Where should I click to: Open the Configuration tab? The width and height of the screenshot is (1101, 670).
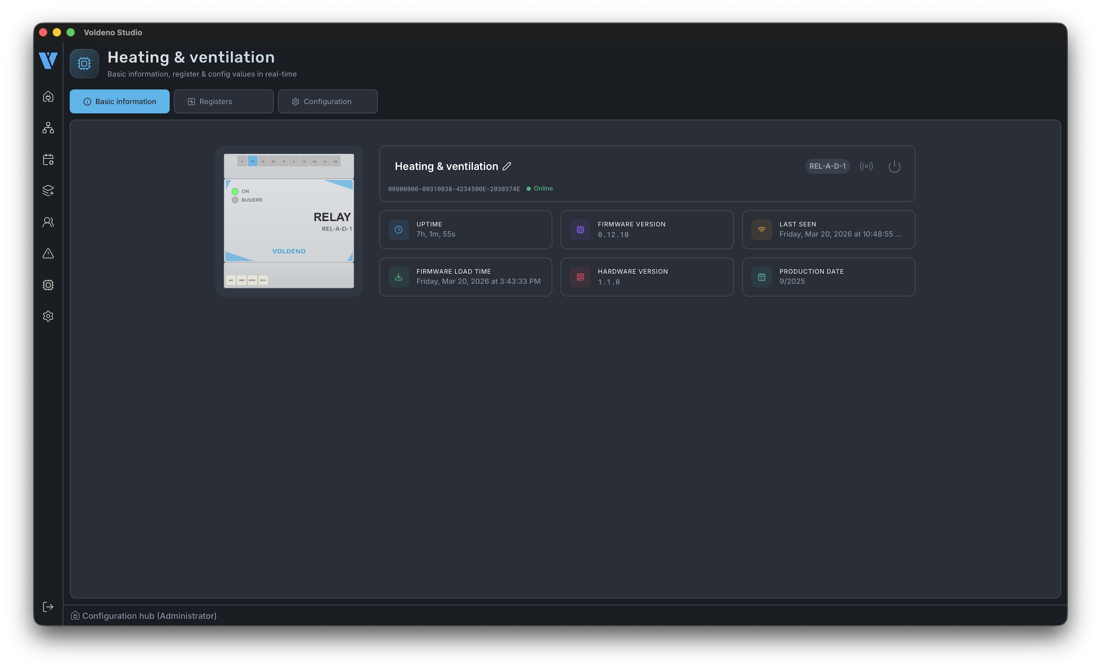pyautogui.click(x=328, y=101)
